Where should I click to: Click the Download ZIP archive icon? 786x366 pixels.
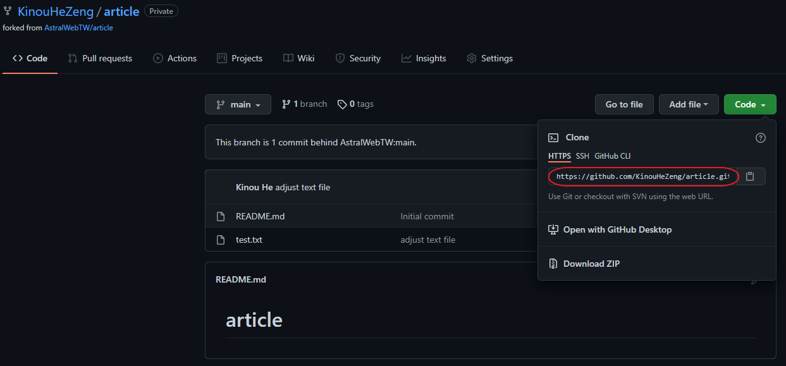point(553,264)
